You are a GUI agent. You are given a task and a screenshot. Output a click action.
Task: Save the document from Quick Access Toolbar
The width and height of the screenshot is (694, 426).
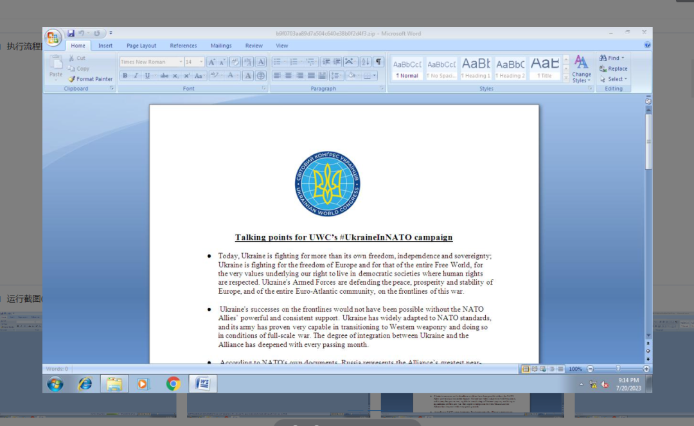tap(71, 33)
